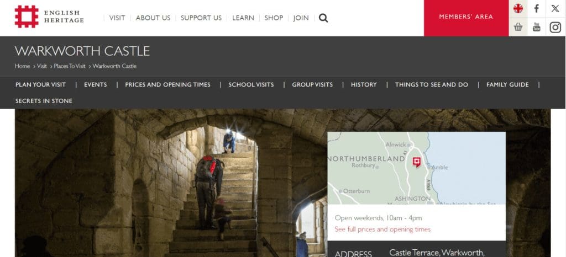Go to Home breadcrumb

(x=22, y=66)
